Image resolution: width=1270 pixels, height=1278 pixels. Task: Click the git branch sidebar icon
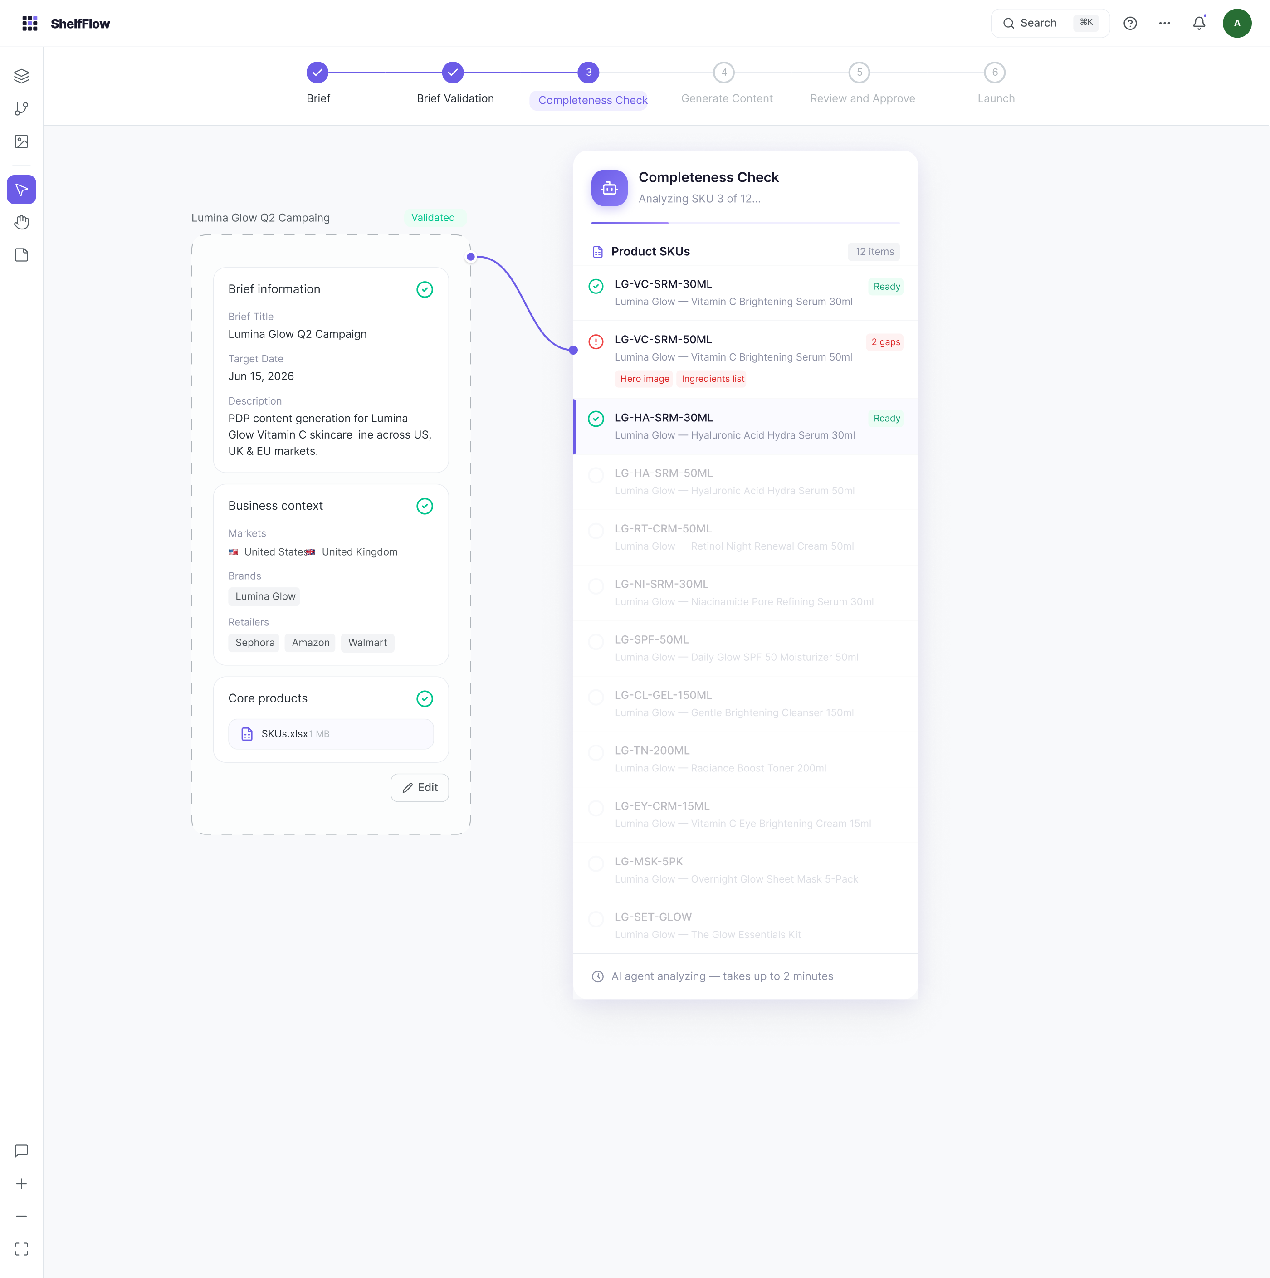(21, 108)
